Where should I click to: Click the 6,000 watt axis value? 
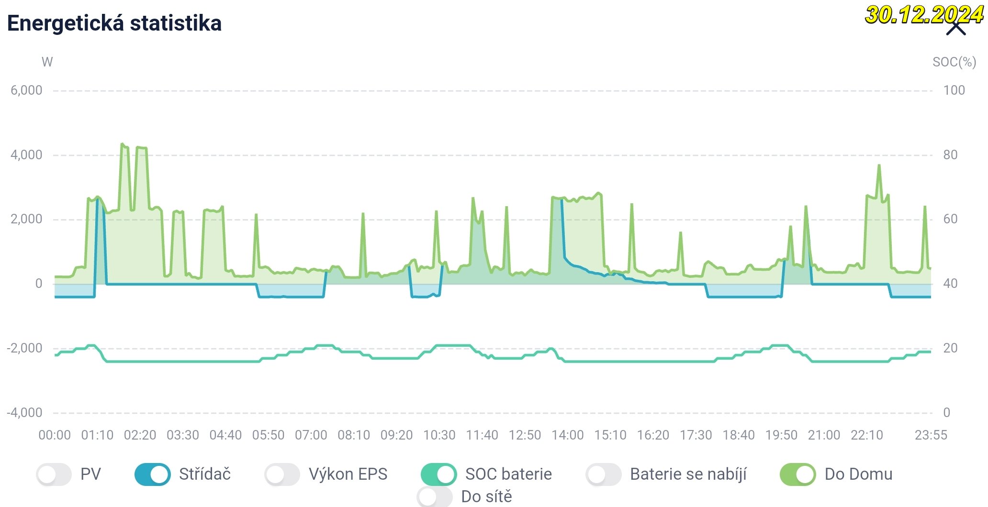[26, 90]
